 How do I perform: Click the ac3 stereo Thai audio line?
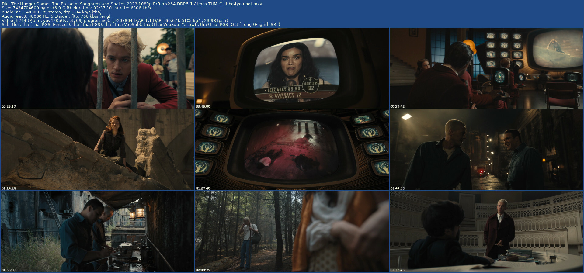pos(51,12)
